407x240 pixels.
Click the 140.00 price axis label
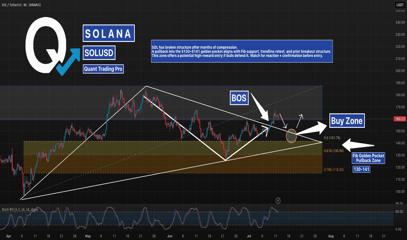coord(400,143)
